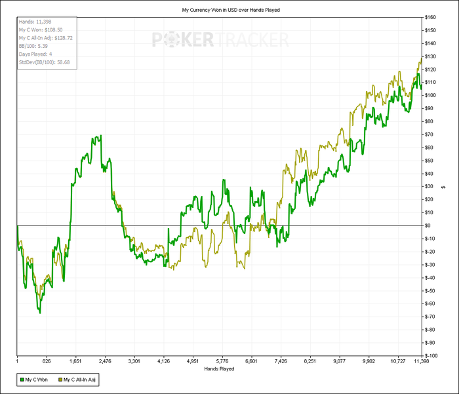Click the '10,727' x-axis tick label
This screenshot has width=459, height=394.
(x=398, y=361)
